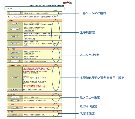Click the ガイド設定 button

tap(15, 108)
